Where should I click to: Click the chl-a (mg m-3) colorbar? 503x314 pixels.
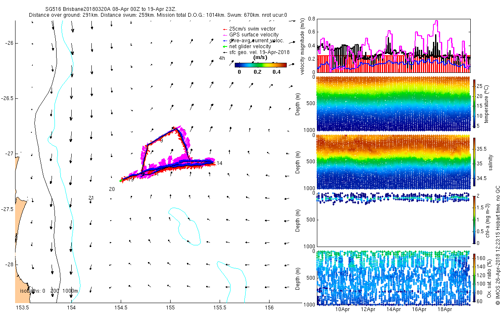[474, 220]
